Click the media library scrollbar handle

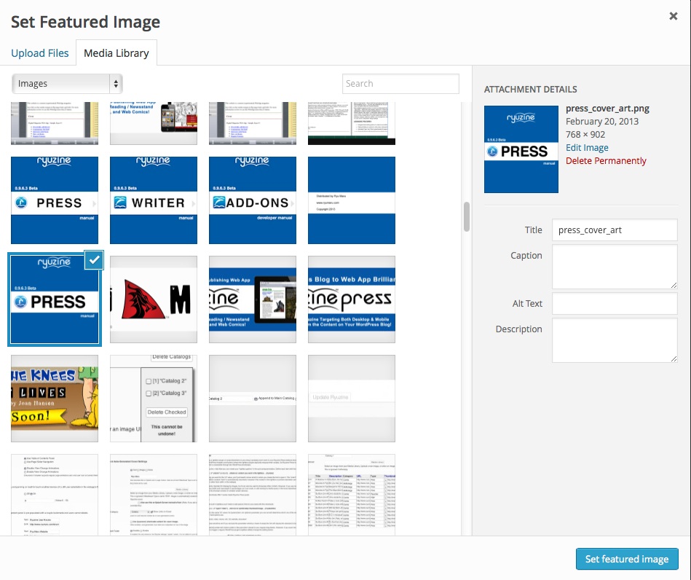click(467, 216)
